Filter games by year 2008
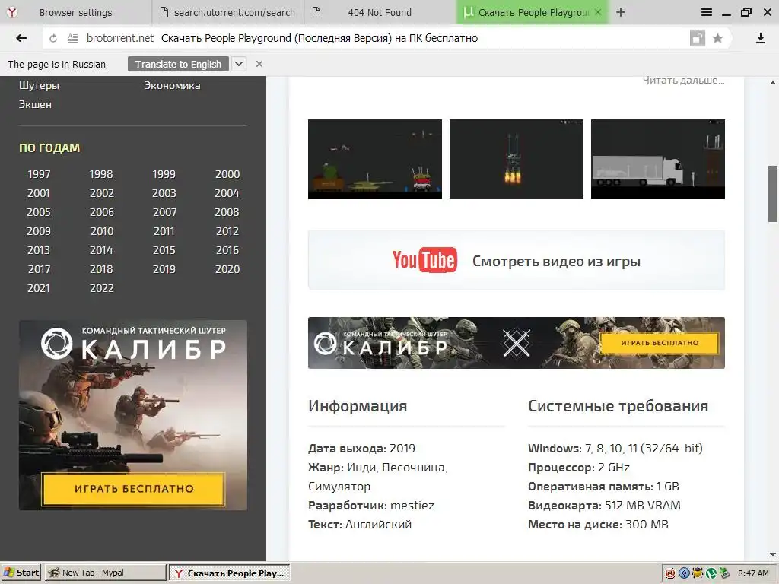779x584 pixels. 227,212
